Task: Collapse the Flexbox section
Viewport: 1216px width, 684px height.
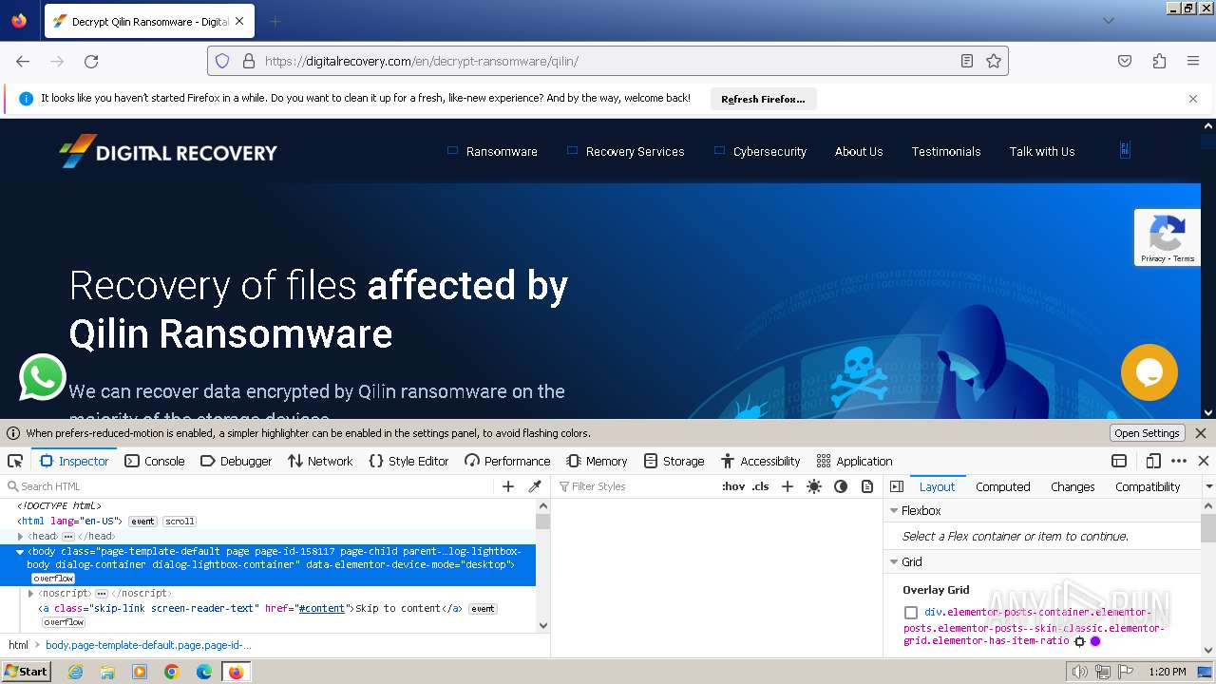Action: (894, 511)
